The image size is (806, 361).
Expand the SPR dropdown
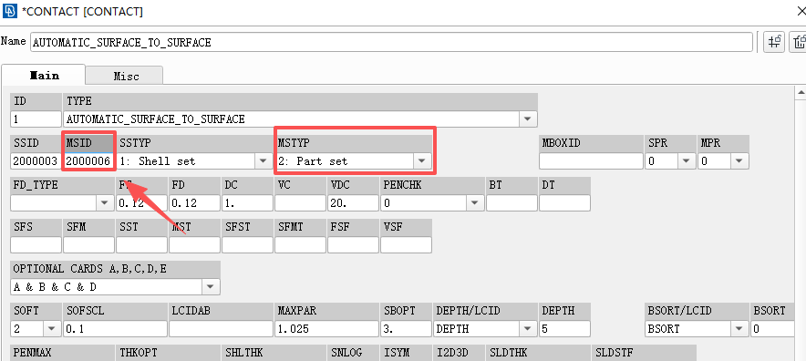(x=687, y=161)
